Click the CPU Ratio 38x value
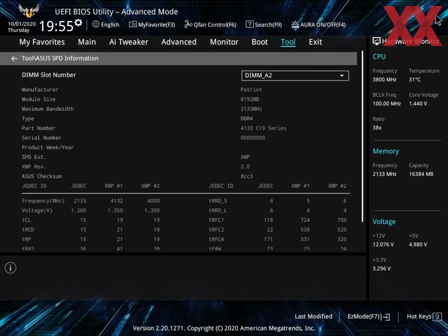 377,127
